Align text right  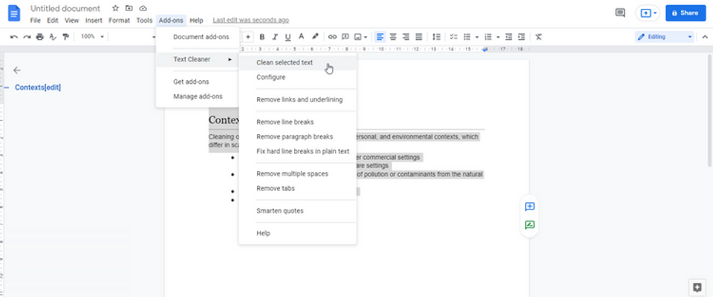[406, 37]
